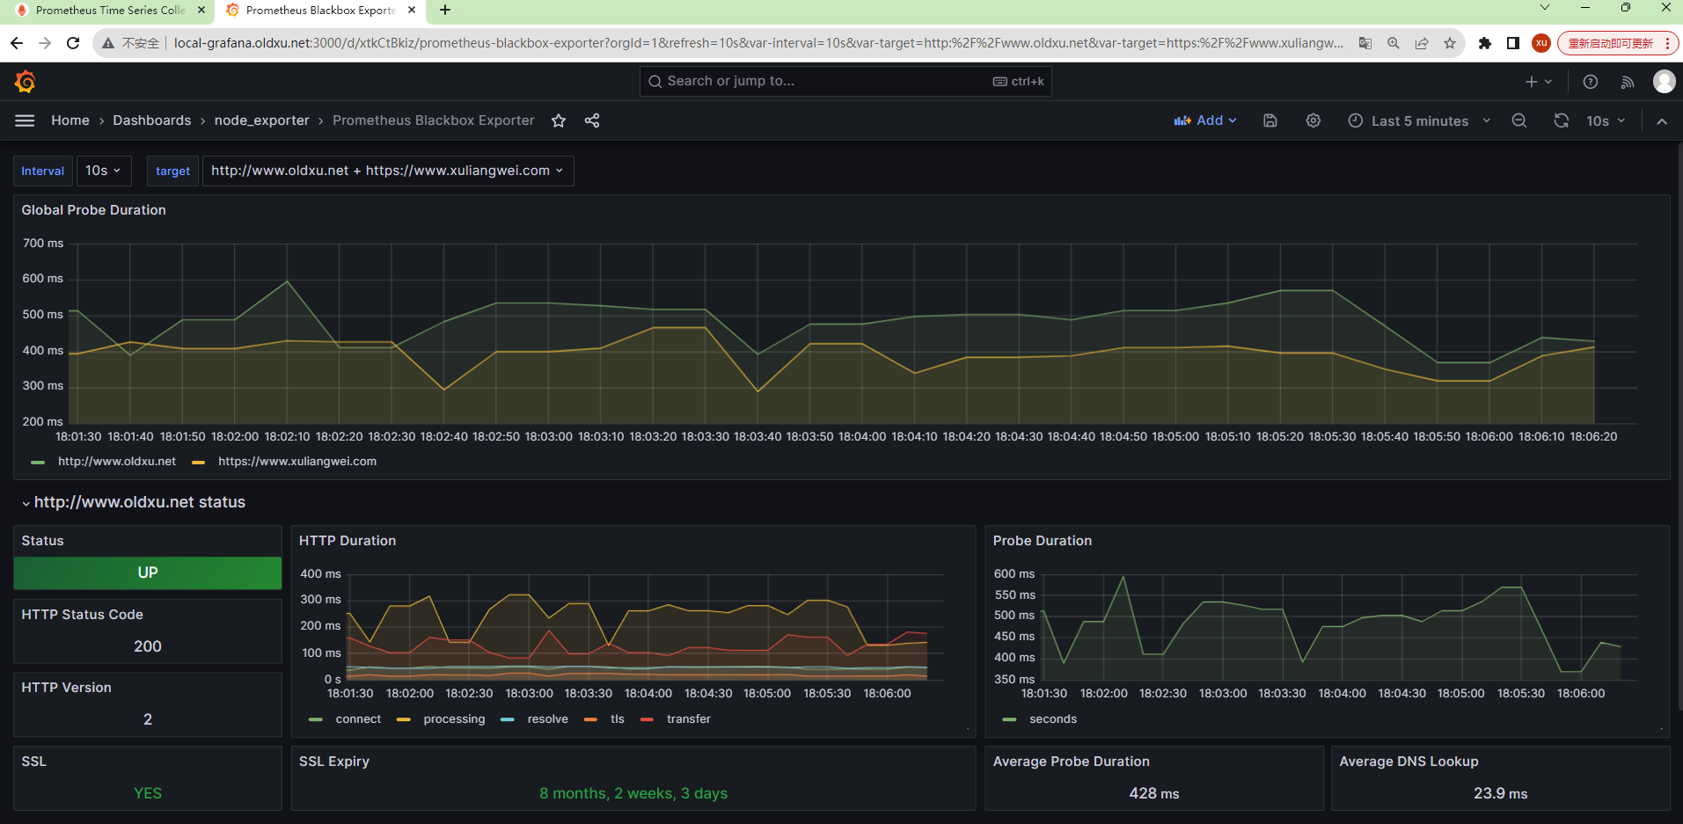Open the Dashboards breadcrumb
The height and width of the screenshot is (824, 1683).
pyautogui.click(x=152, y=120)
